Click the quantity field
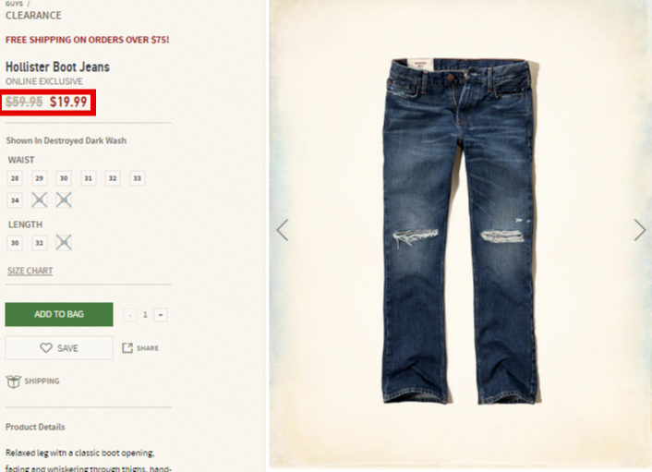652x472 pixels. (x=145, y=315)
